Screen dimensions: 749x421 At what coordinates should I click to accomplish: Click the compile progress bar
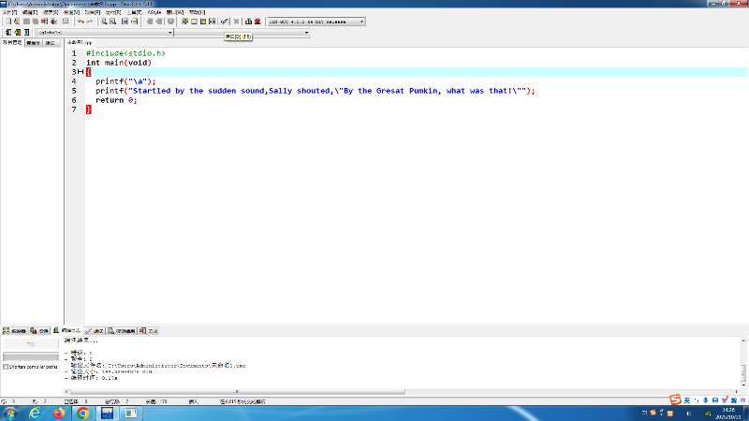pos(31,356)
